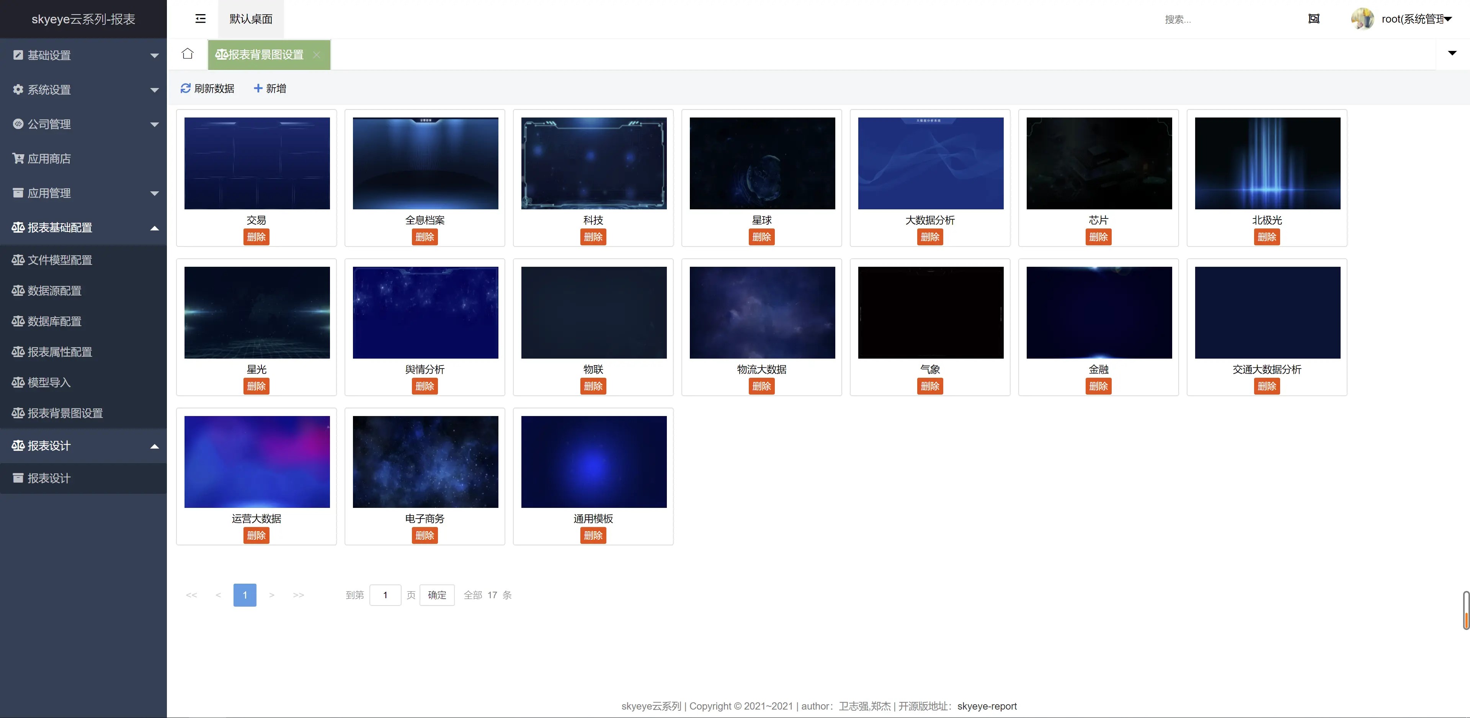Expand the 应用管理 menu arrow

tap(154, 194)
